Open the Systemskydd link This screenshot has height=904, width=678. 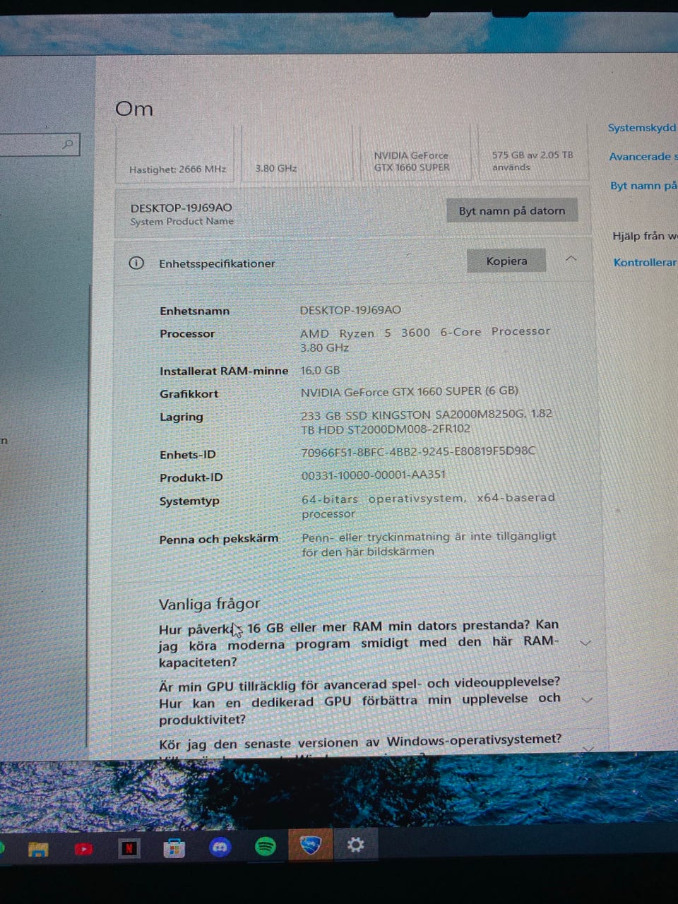(x=642, y=128)
